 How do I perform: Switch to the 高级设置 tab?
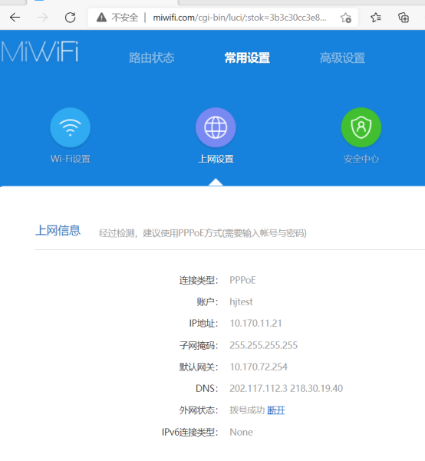(343, 58)
